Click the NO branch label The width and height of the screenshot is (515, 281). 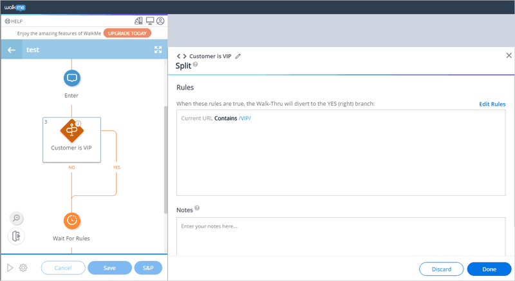(x=71, y=168)
